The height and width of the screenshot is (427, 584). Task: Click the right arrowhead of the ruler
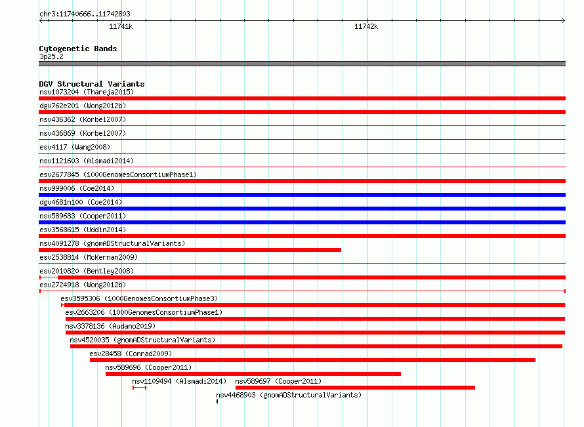click(564, 20)
